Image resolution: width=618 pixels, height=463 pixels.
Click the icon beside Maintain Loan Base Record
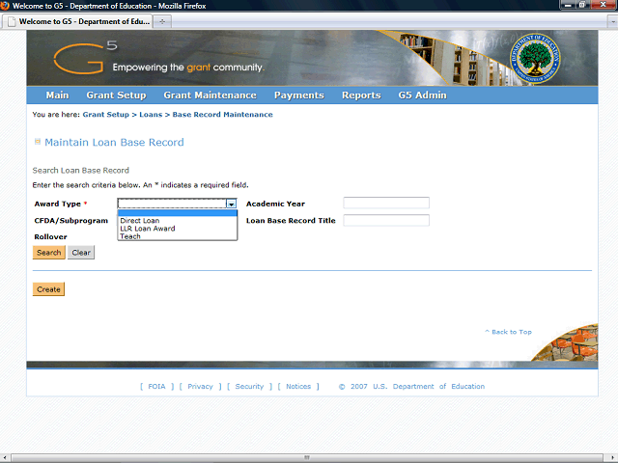38,142
